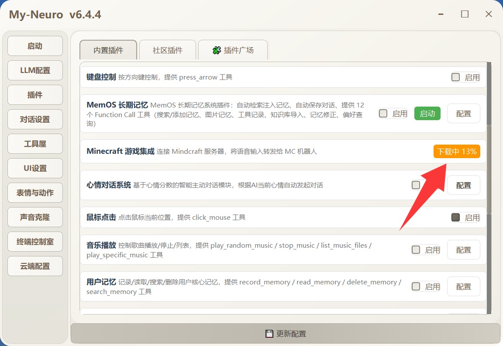The image size is (503, 346).
Task: Disable the 鼠标点击 plugin checkbox
Action: 456,217
